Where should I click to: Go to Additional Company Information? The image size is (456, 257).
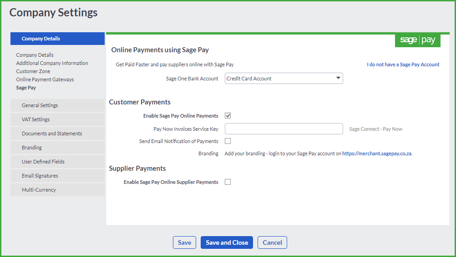point(52,63)
